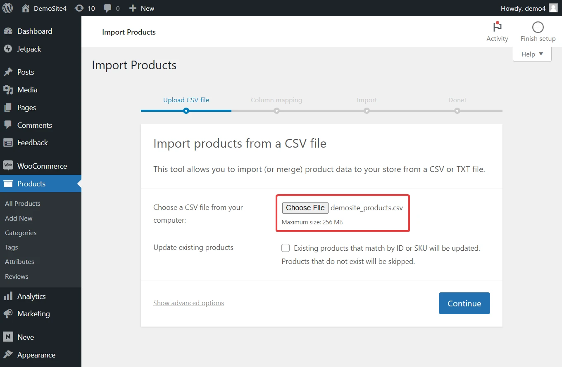
Task: Click the WordPress logo icon
Action: pos(8,8)
